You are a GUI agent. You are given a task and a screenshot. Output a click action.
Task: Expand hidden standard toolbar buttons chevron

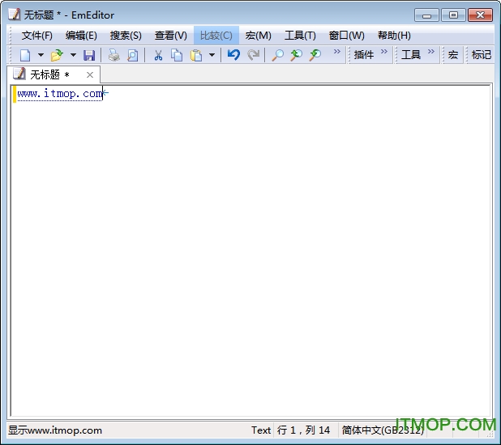pyautogui.click(x=337, y=51)
